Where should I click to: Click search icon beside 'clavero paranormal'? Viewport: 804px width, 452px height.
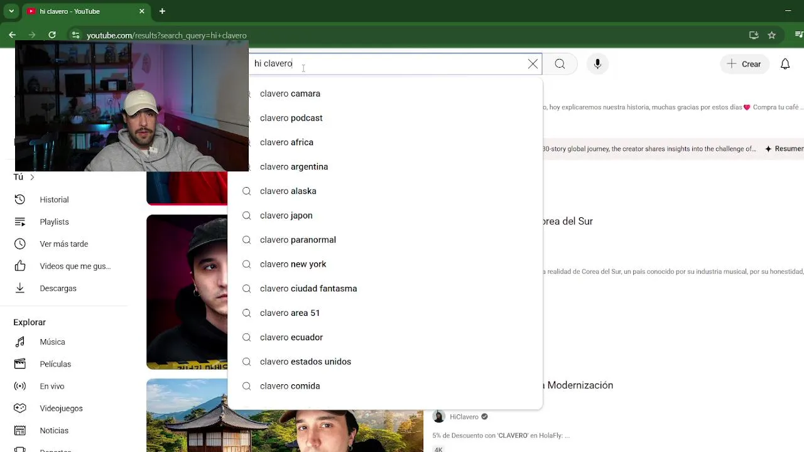click(247, 240)
